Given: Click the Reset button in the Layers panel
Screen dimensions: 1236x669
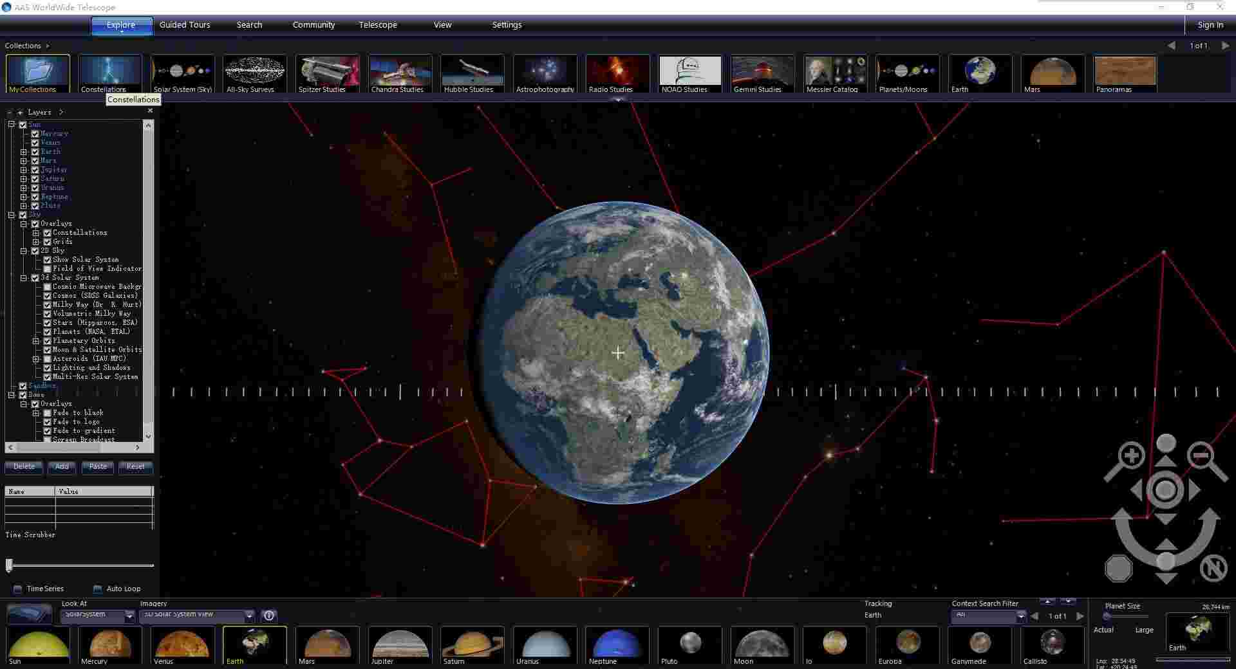Looking at the screenshot, I should (x=135, y=467).
